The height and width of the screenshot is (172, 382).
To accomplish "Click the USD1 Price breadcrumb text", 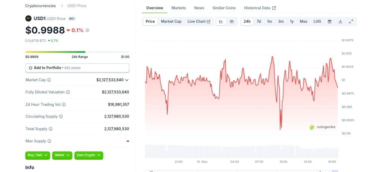I will (77, 6).
